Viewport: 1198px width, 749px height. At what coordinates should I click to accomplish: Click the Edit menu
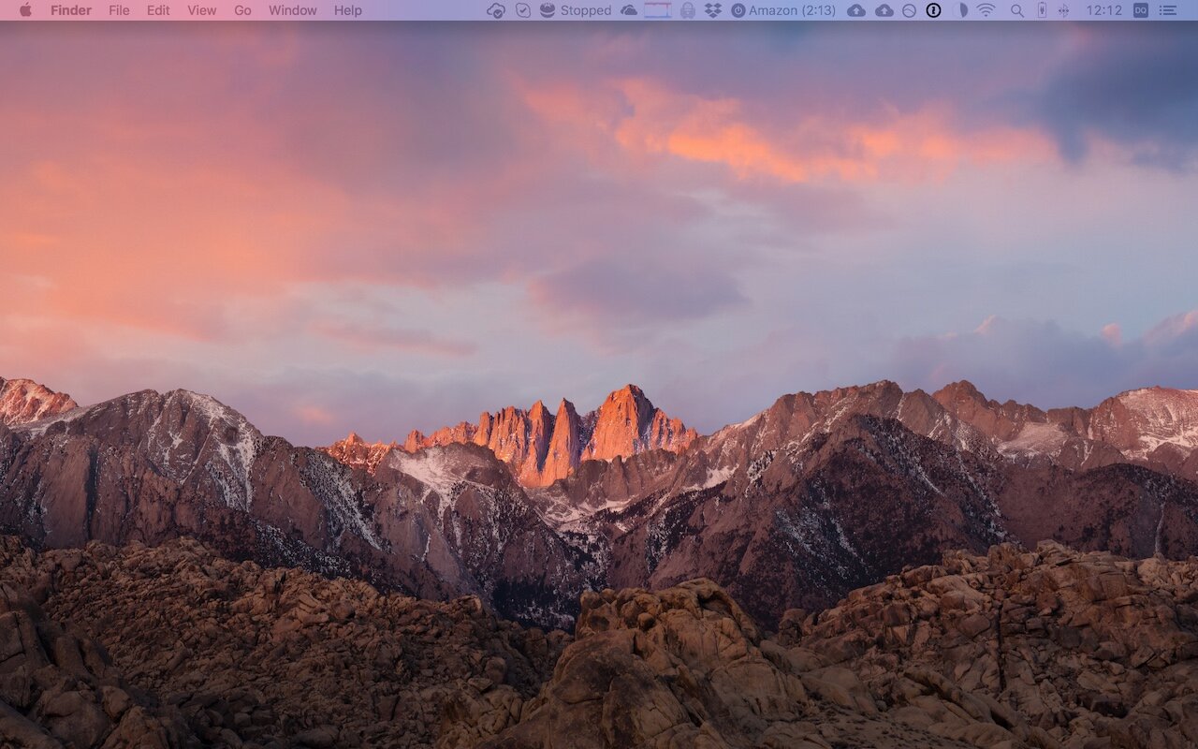pyautogui.click(x=158, y=10)
